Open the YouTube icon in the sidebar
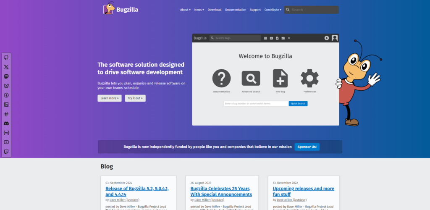Viewport: 430px width, 210px height. 6,142
